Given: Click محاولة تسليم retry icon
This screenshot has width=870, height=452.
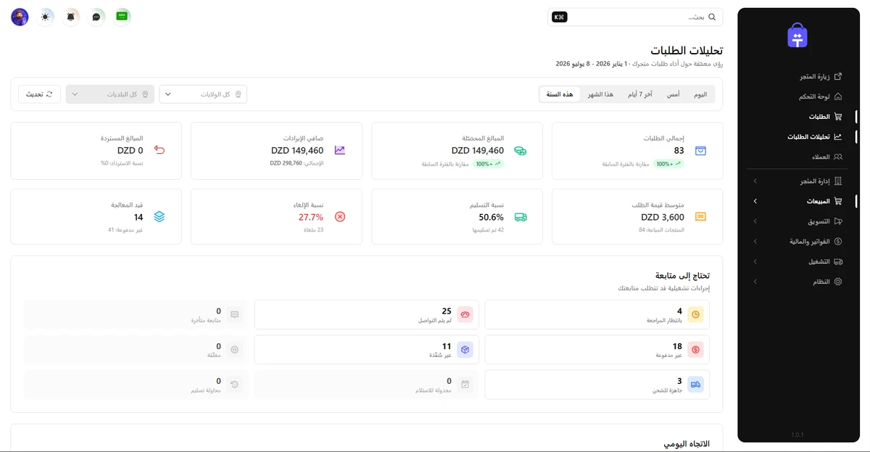Looking at the screenshot, I should [234, 385].
